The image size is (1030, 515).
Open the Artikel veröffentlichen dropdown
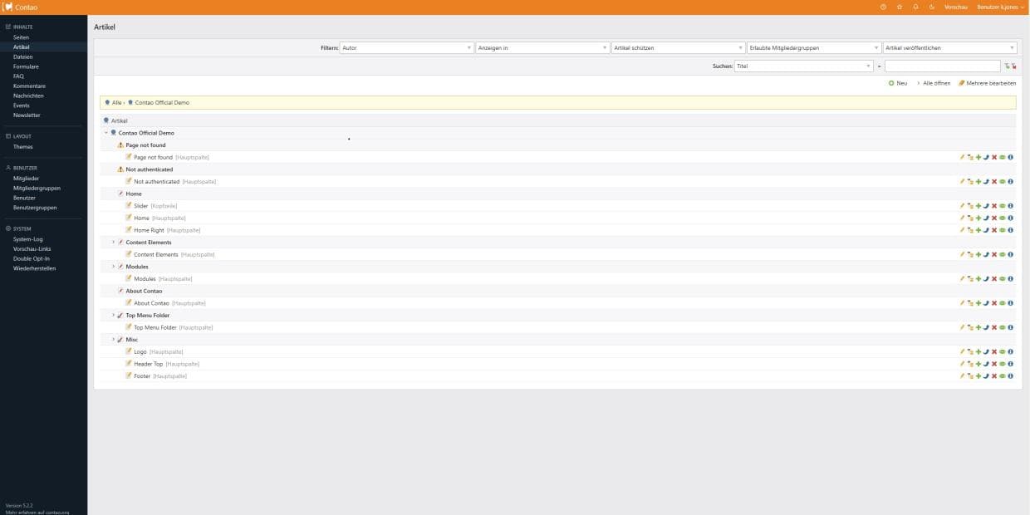[950, 48]
